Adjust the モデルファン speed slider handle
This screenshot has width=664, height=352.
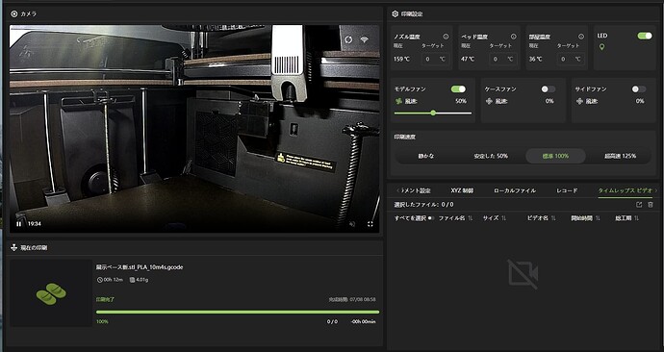pyautogui.click(x=433, y=113)
